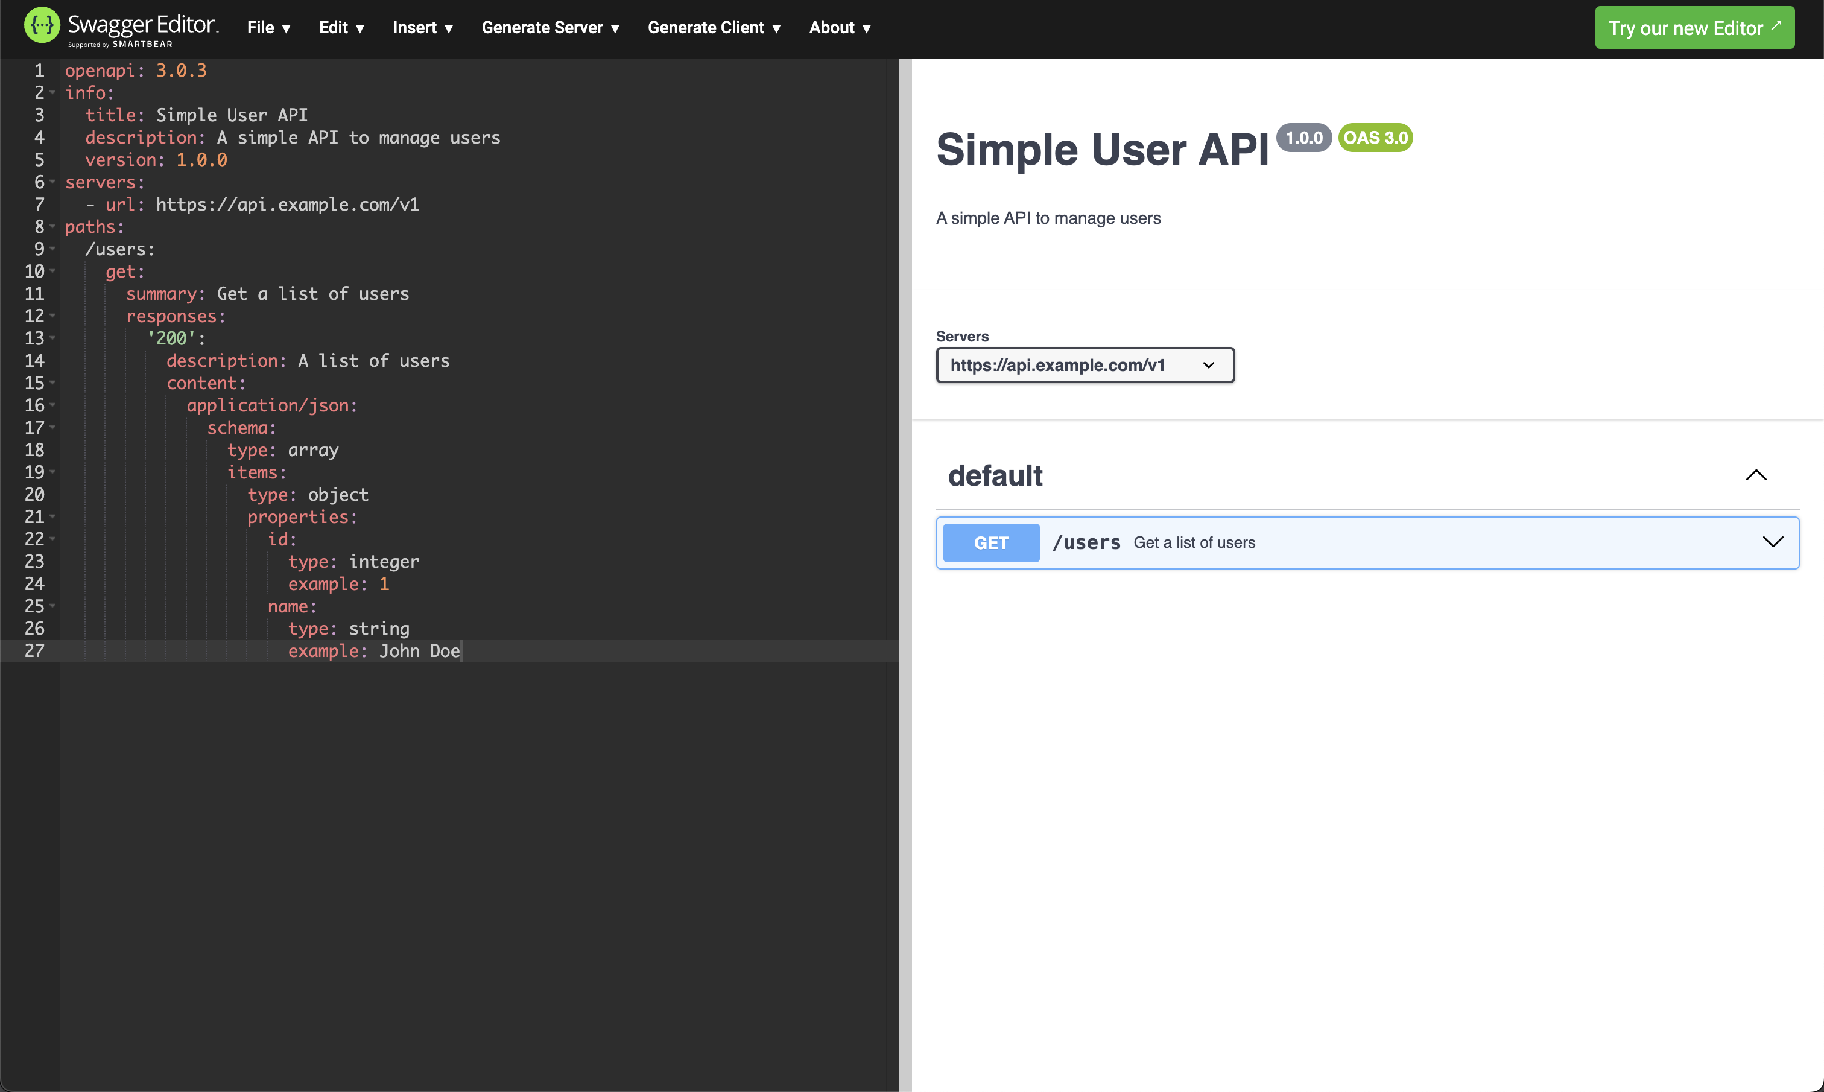Click line number 27 in the gutter

(x=34, y=651)
